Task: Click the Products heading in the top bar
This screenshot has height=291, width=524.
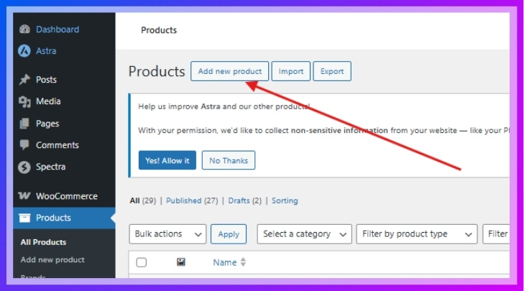Action: [159, 30]
